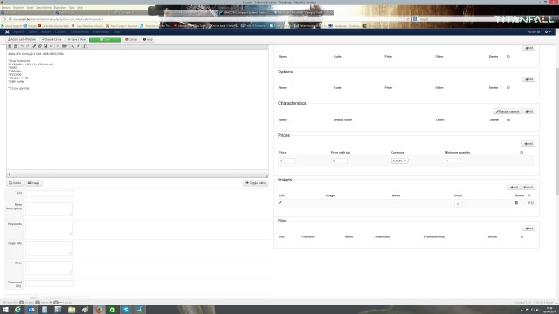
Task: Open the Extensions menu
Action: click(x=101, y=31)
